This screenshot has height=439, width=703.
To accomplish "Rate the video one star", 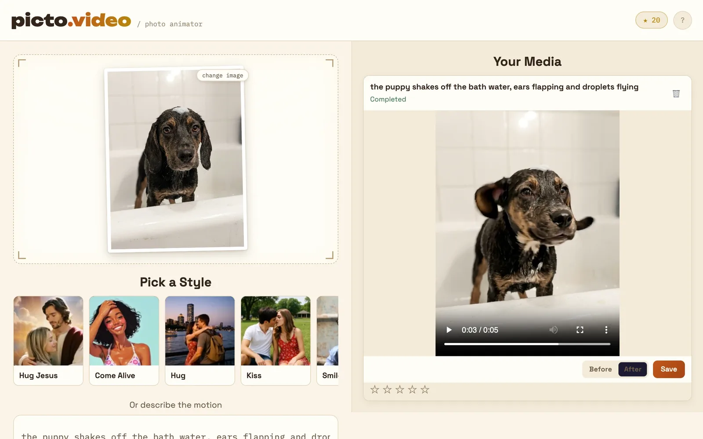I will coord(374,389).
